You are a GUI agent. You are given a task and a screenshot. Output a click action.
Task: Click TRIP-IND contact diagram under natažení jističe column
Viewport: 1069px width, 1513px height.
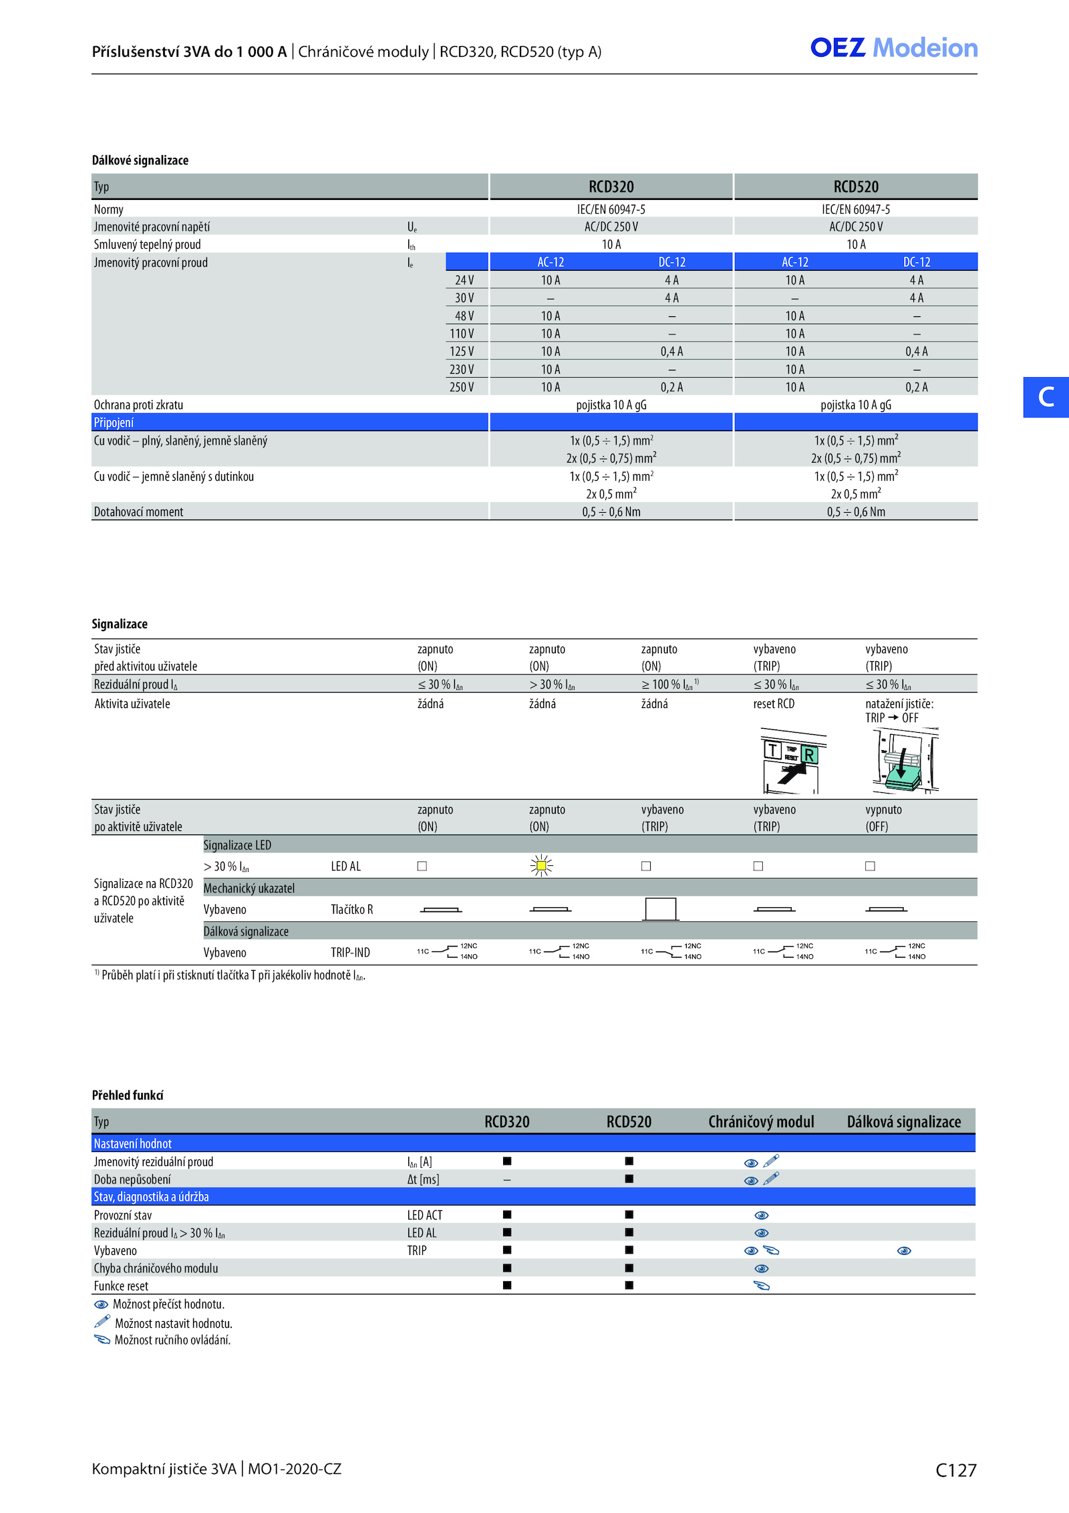click(895, 951)
